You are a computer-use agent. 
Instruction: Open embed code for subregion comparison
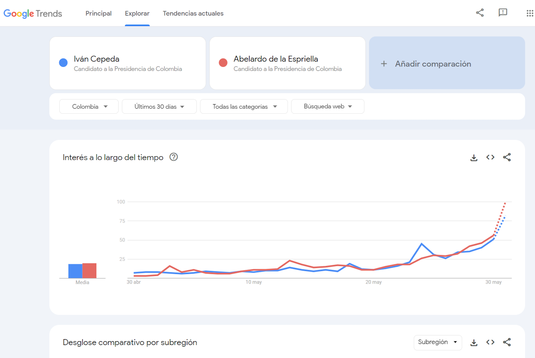pyautogui.click(x=490, y=342)
